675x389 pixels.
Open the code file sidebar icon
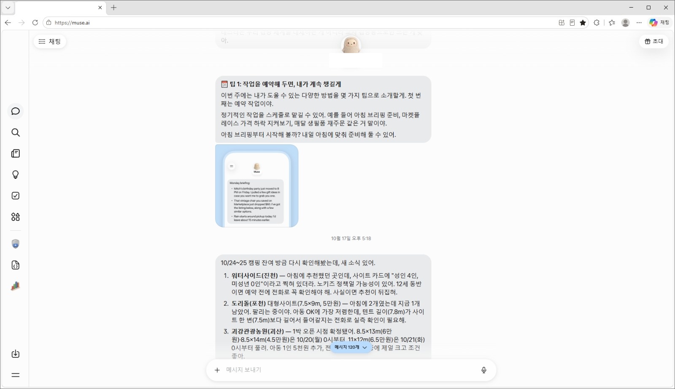pos(16,265)
